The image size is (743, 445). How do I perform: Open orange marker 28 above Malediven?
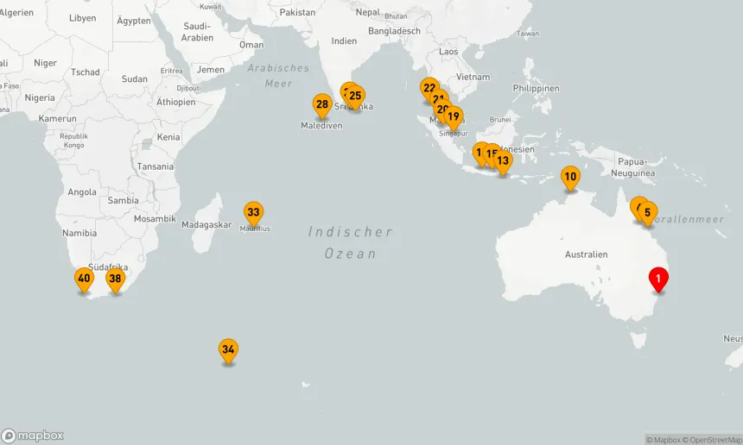point(322,104)
